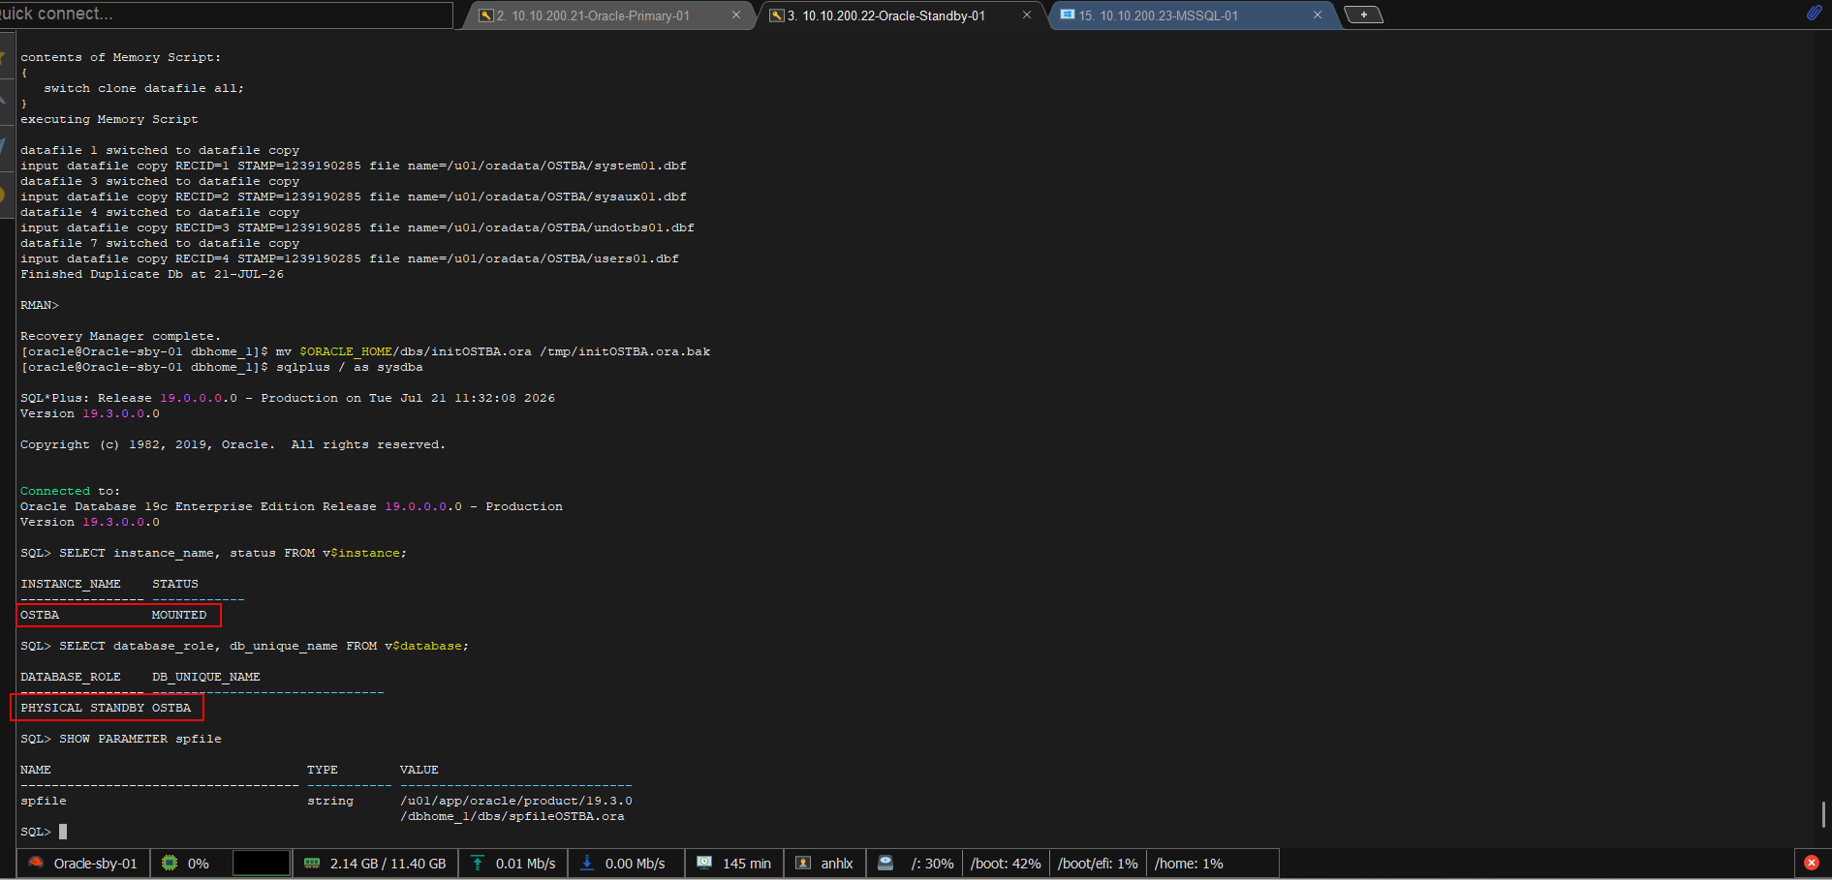Click the 'SHOW PARAMETER spfile' command line
Viewport: 1832px width, 880px height.
coord(121,739)
